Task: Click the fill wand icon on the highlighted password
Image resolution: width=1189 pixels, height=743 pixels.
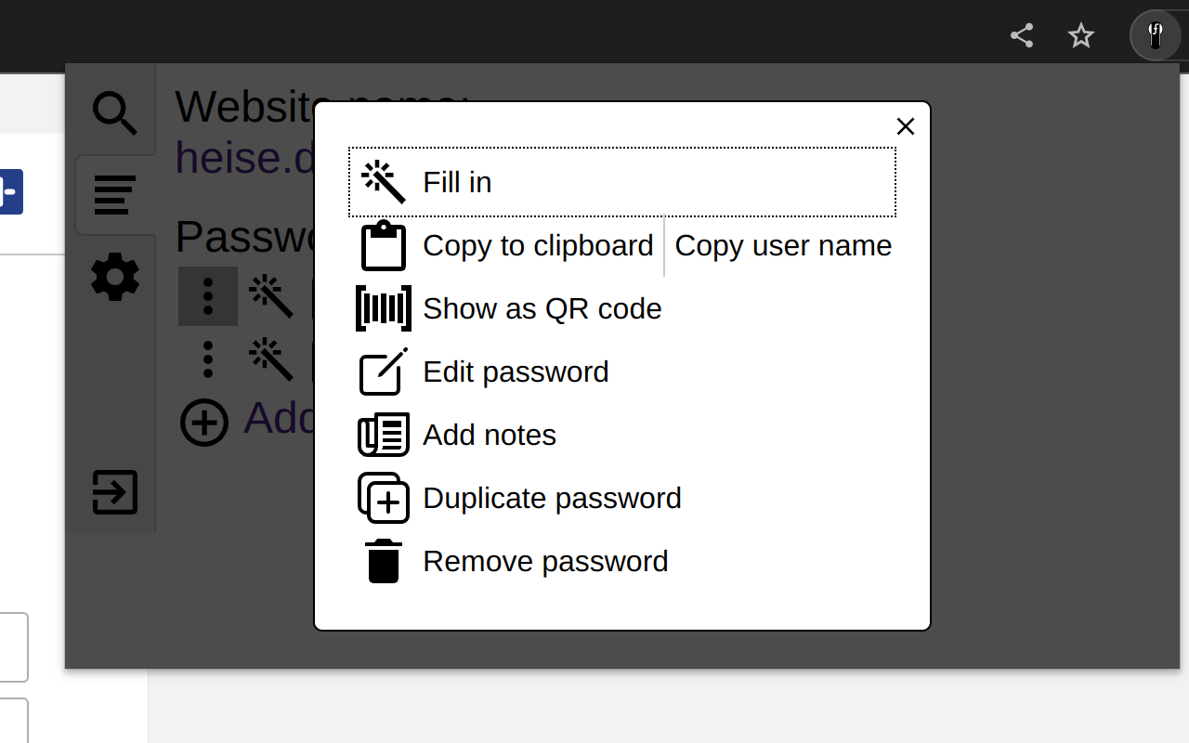Action: pos(270,295)
